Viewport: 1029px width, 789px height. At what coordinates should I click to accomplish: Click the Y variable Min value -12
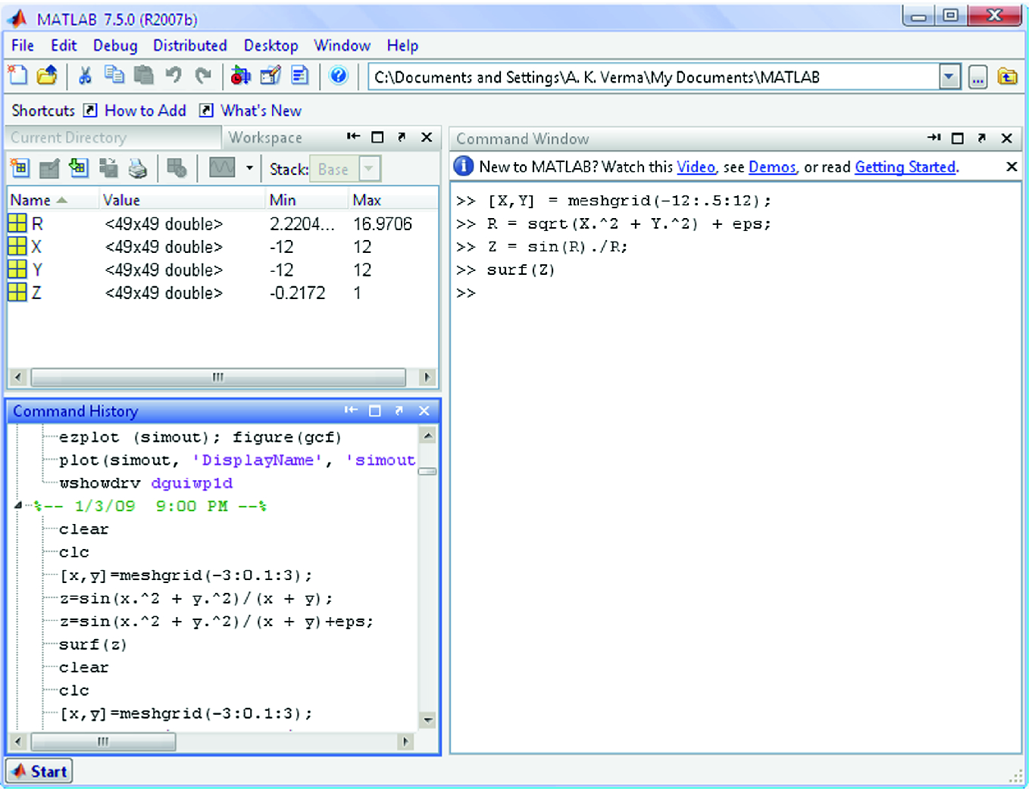pos(282,270)
